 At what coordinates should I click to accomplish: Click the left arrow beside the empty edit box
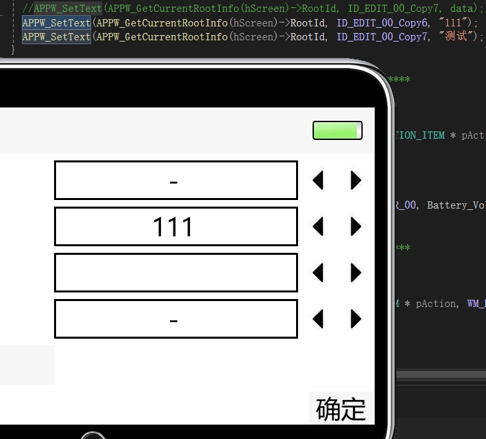pos(319,273)
